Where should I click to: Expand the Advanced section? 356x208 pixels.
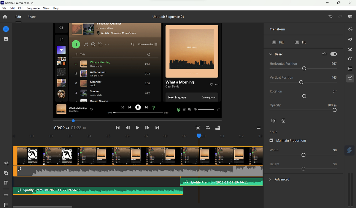coord(270,179)
